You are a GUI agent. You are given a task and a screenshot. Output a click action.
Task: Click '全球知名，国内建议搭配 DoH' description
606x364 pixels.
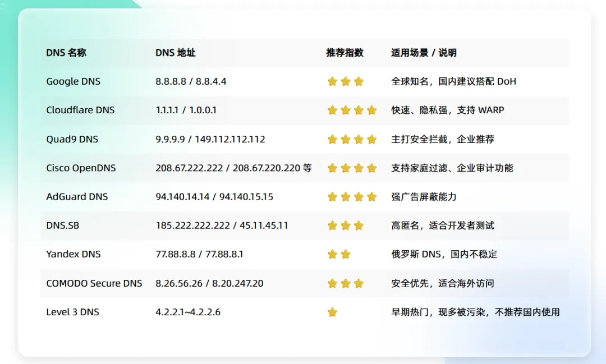tap(453, 81)
